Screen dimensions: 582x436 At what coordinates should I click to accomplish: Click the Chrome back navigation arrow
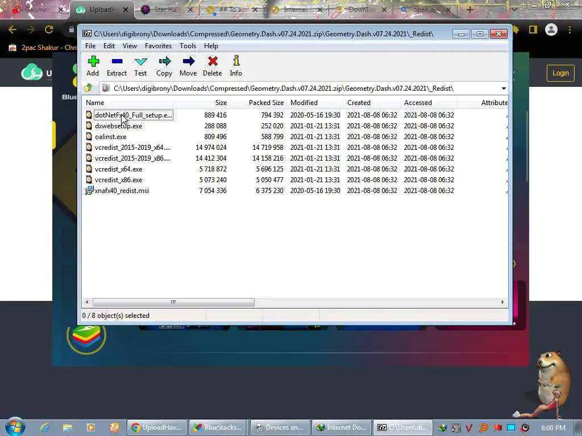point(13,30)
